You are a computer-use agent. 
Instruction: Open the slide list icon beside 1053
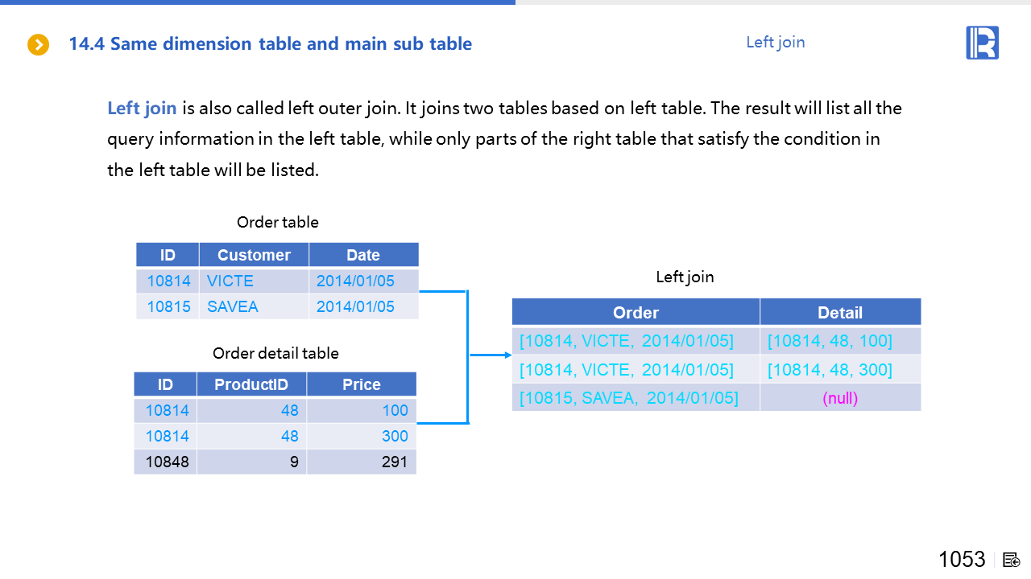[x=1012, y=560]
